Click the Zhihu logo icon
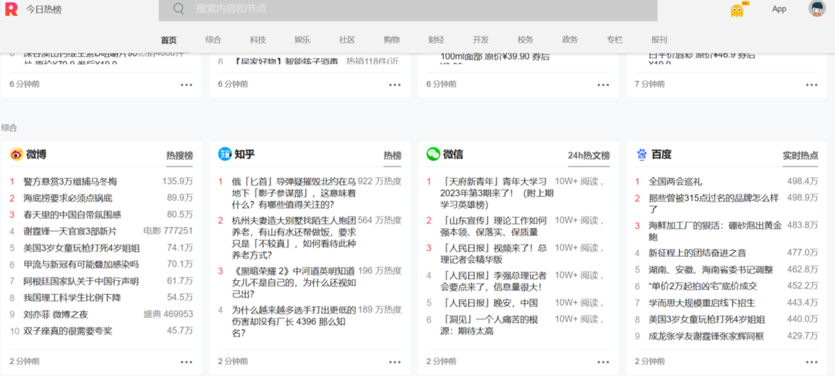This screenshot has width=835, height=376. coord(224,154)
